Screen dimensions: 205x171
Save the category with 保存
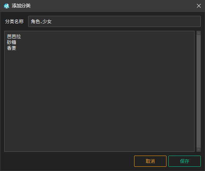click(185, 161)
